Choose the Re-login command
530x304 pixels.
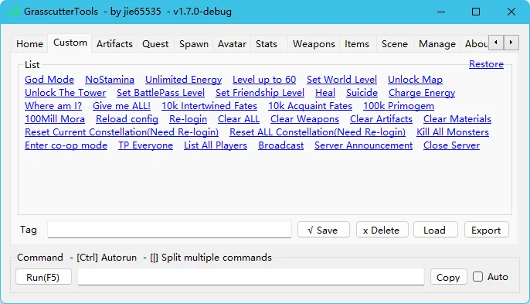click(x=188, y=119)
